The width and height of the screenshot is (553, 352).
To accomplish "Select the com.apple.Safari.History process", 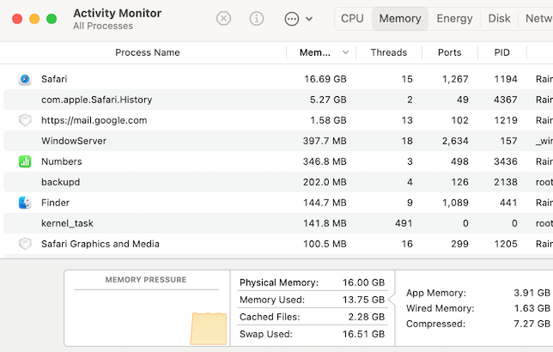I will (97, 100).
